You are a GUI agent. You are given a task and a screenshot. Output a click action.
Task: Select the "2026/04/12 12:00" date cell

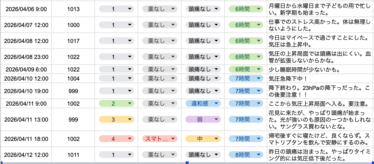pyautogui.click(x=26, y=155)
